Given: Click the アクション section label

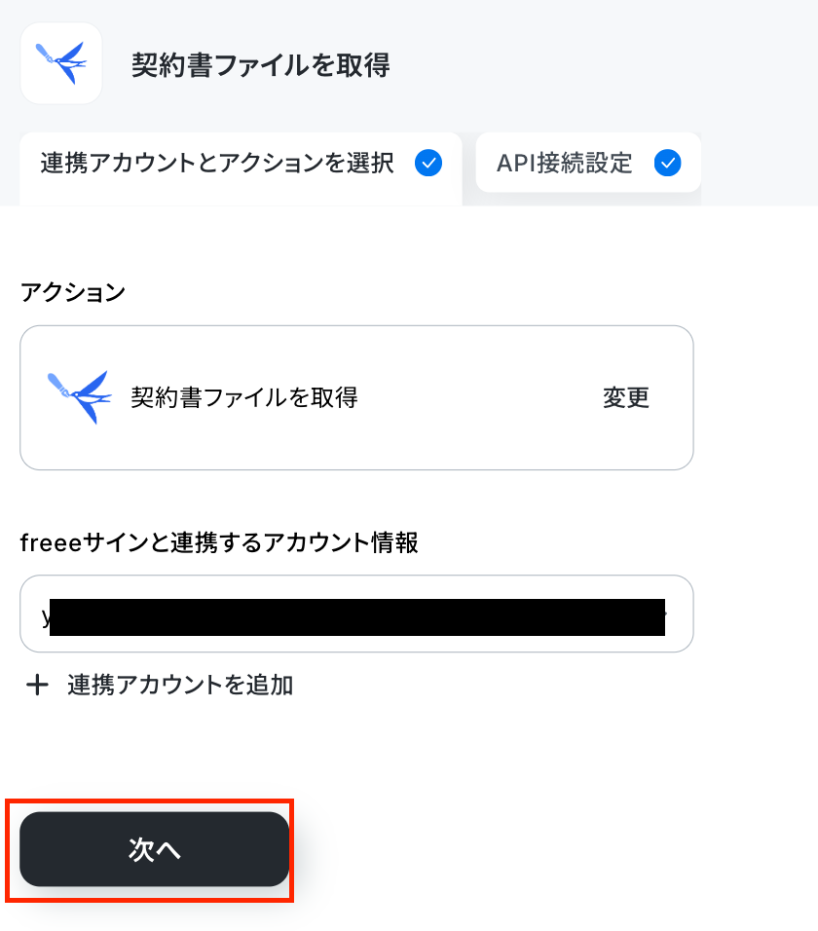Looking at the screenshot, I should click(73, 292).
